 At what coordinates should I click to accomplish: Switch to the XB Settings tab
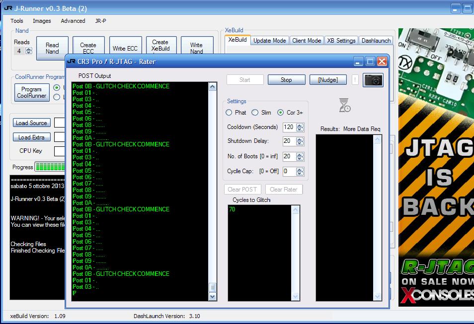341,41
